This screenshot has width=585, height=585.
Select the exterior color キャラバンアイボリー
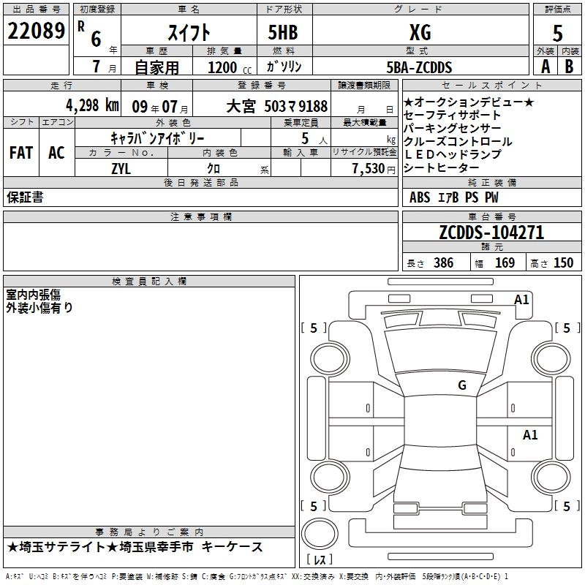point(157,138)
